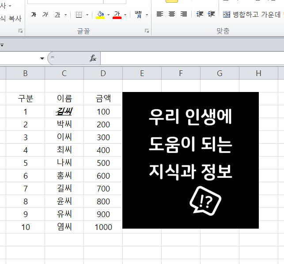Screen dimensions: 284x264
Task: Open fill color dropdown arrow
Action: [x=108, y=15]
